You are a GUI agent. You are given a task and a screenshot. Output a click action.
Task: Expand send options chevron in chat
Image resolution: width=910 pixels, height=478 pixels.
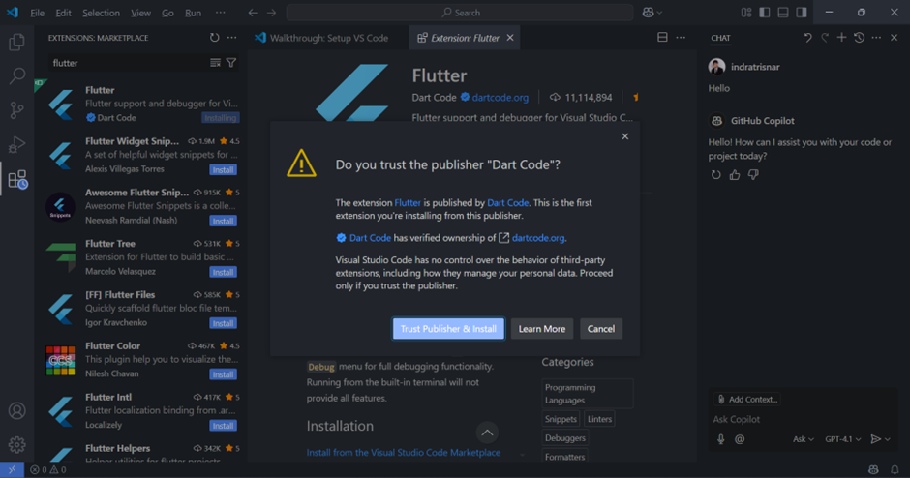tap(888, 439)
